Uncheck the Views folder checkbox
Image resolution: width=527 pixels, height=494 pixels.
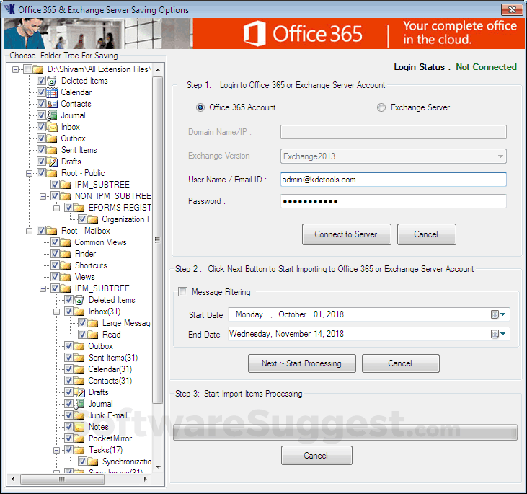(x=55, y=277)
